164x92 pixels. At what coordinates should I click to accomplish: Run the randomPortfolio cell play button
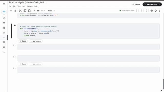(x=15, y=26)
